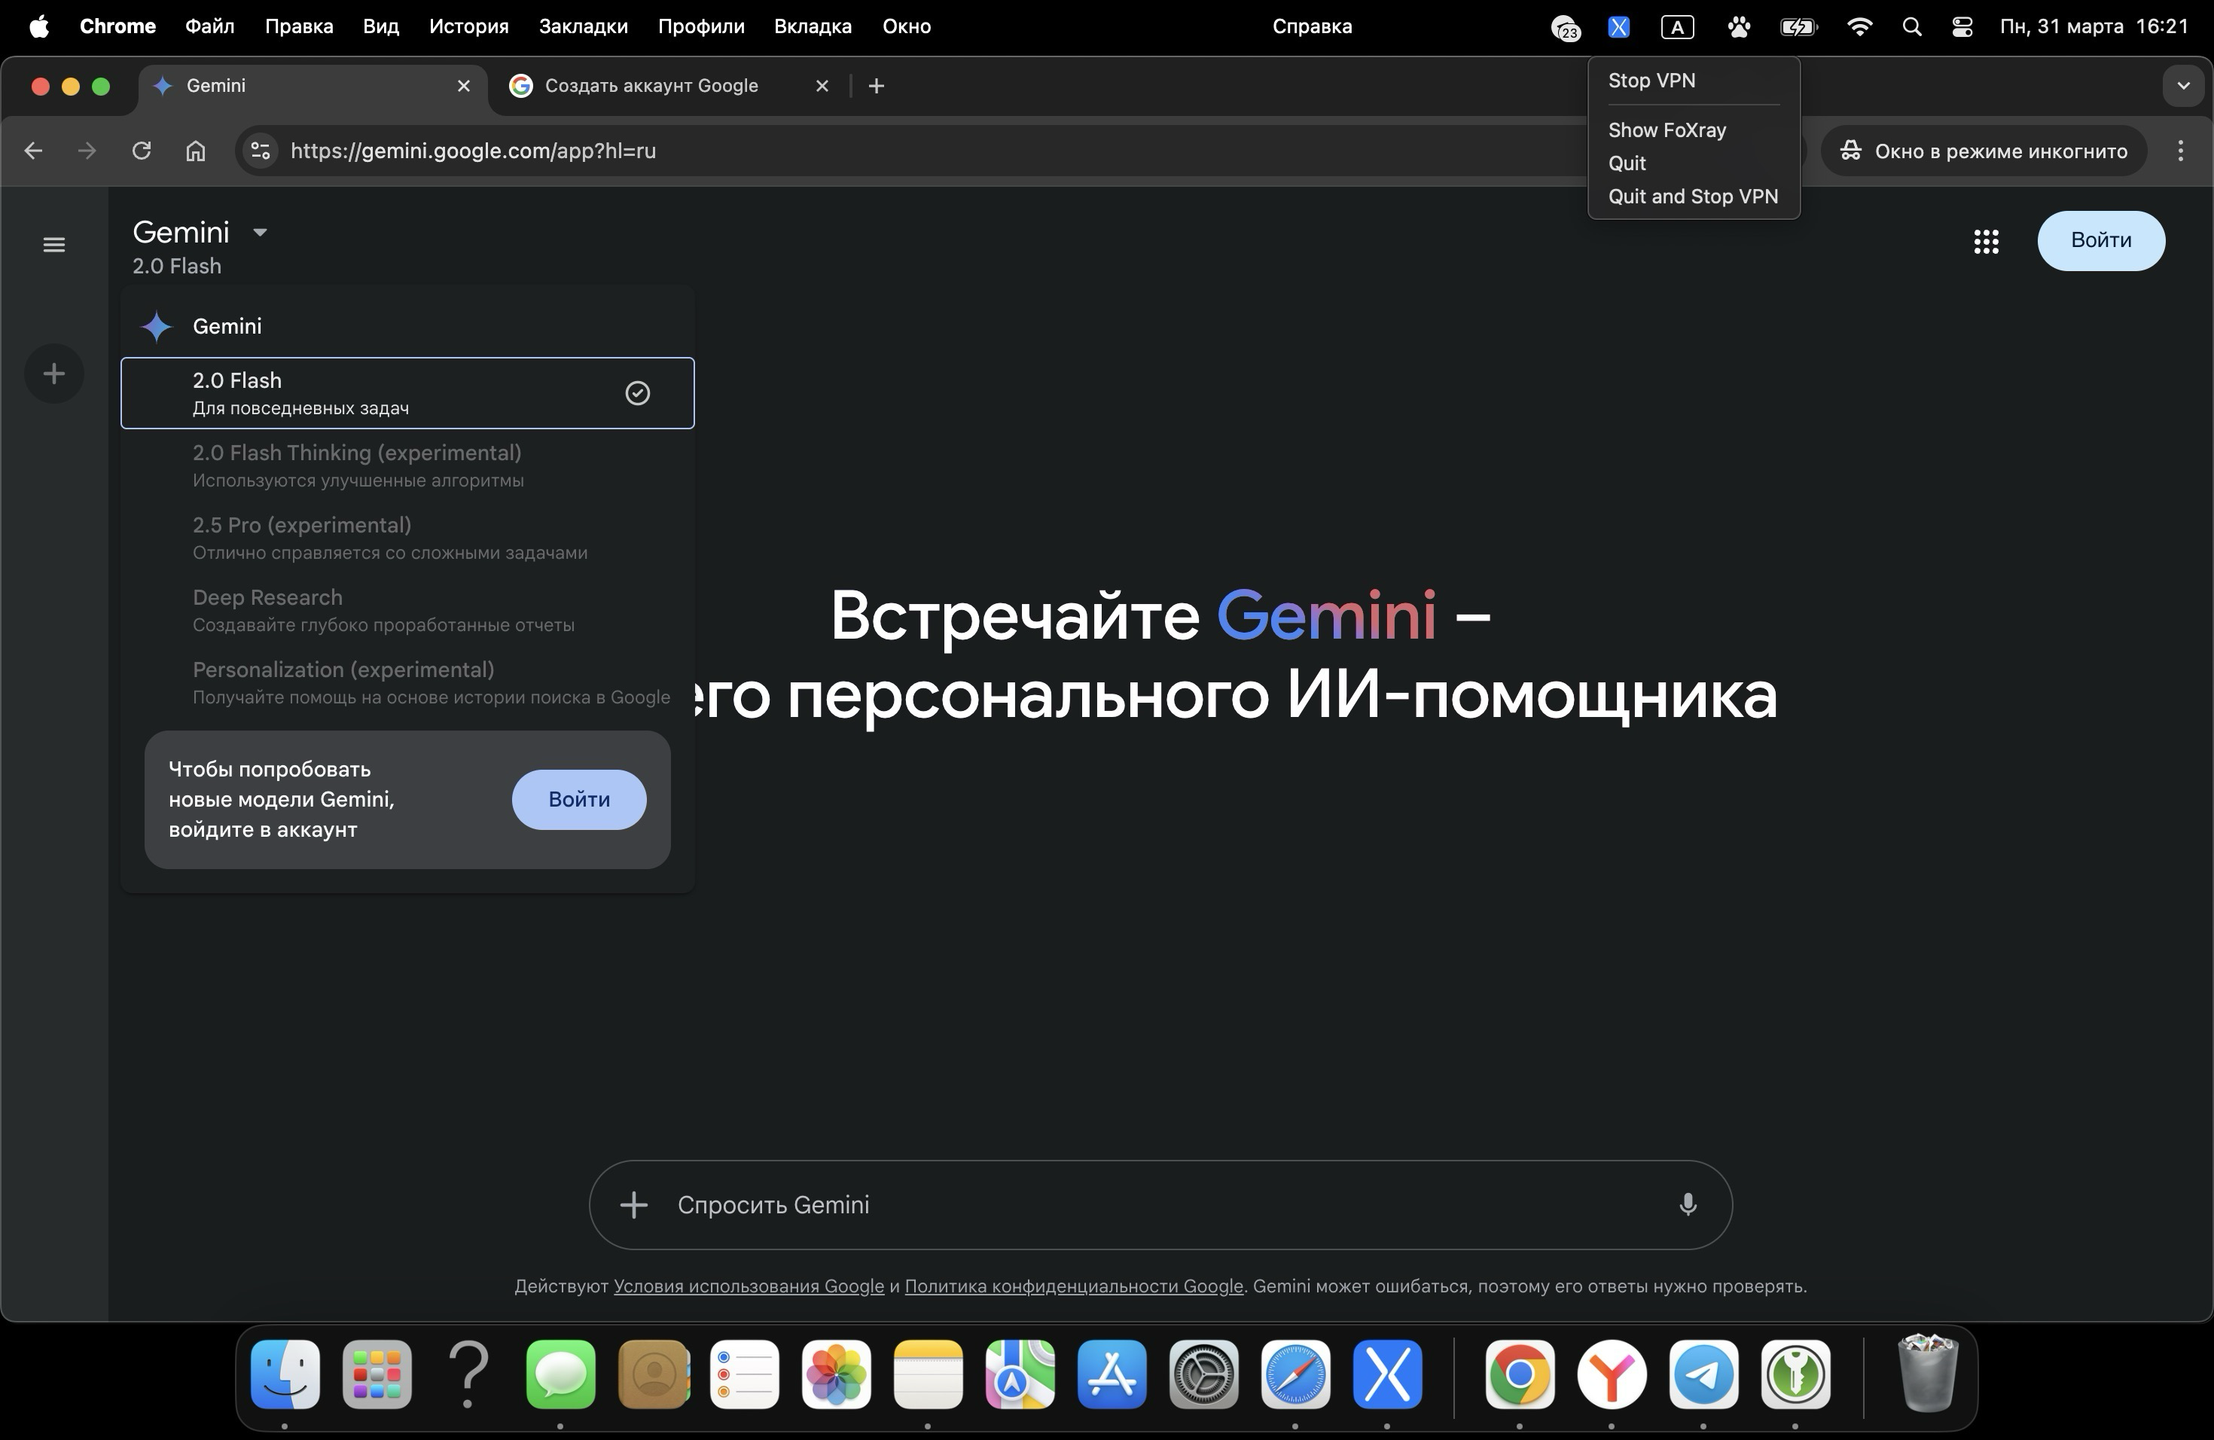
Task: Switch to Создать аккаунт Google tab
Action: pos(651,87)
